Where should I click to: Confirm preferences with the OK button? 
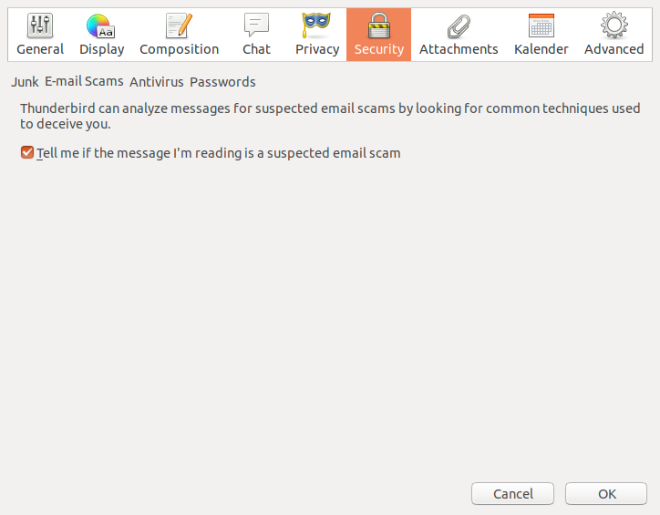click(x=606, y=493)
